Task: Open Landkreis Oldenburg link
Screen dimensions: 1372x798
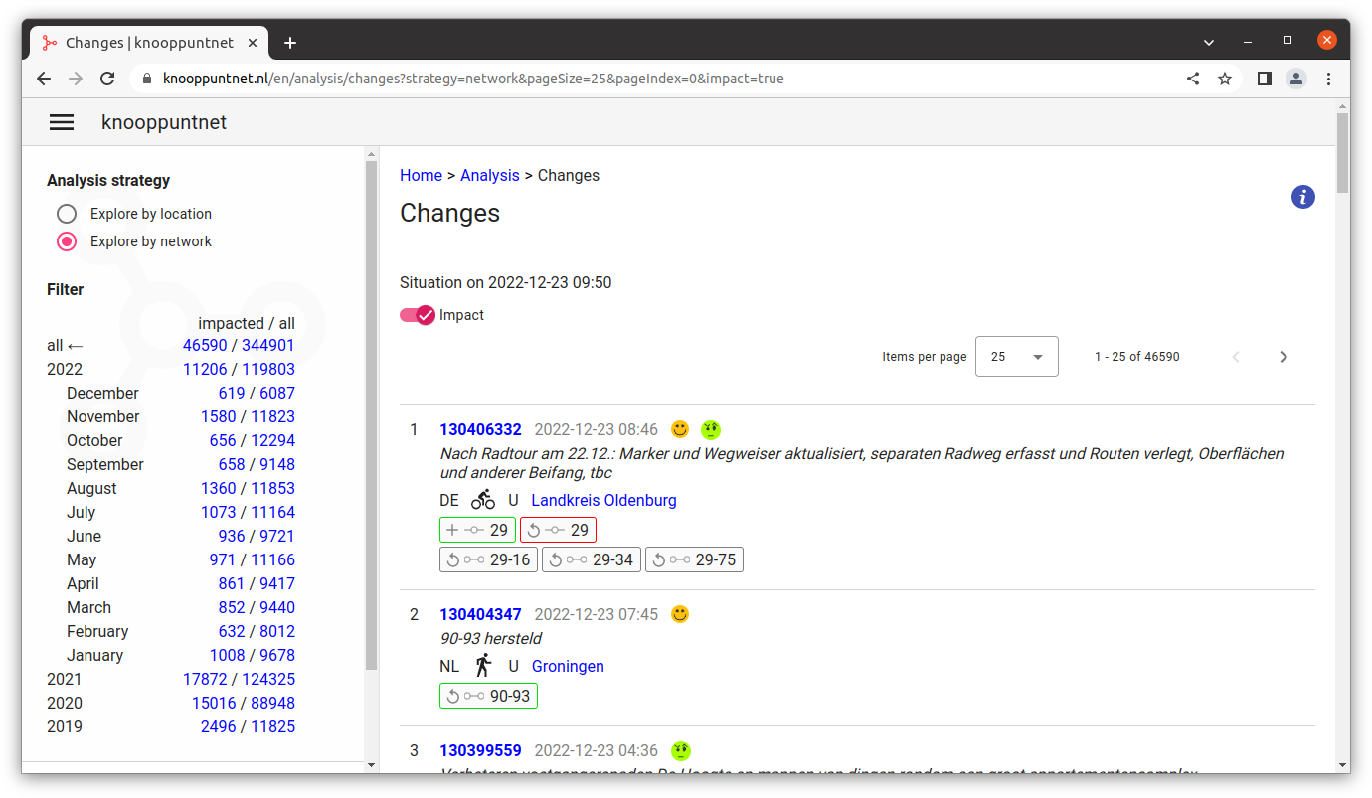Action: [603, 500]
